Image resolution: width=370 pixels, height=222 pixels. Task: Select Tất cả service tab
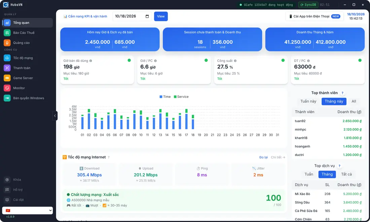click(x=346, y=174)
